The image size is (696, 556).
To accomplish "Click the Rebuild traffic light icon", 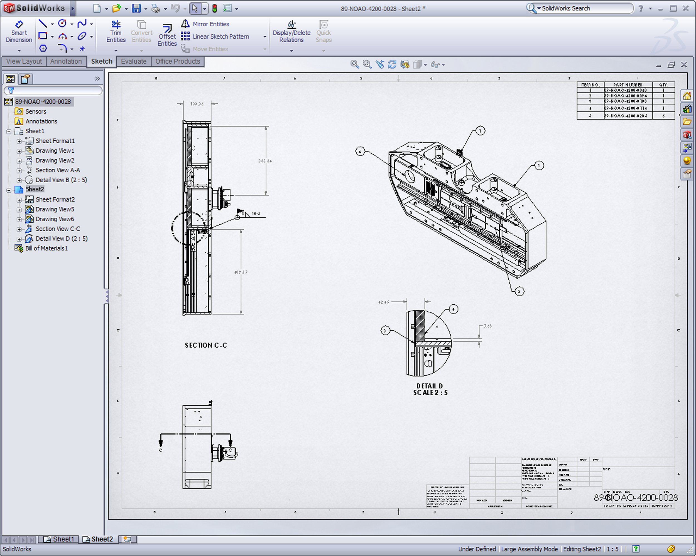I will 214,8.
